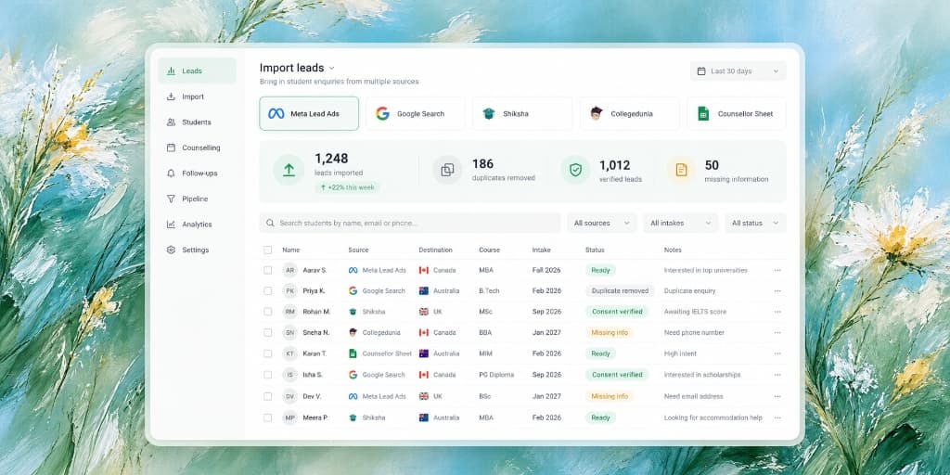This screenshot has height=475, width=950.
Task: Check the box for Karan T.
Action: (268, 353)
